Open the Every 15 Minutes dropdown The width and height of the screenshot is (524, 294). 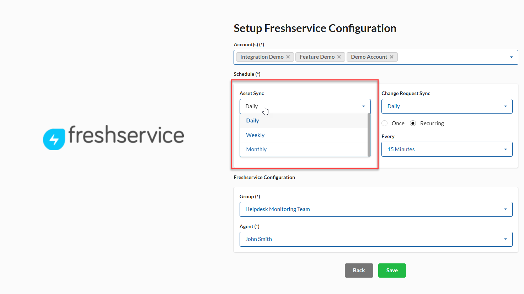(x=447, y=149)
